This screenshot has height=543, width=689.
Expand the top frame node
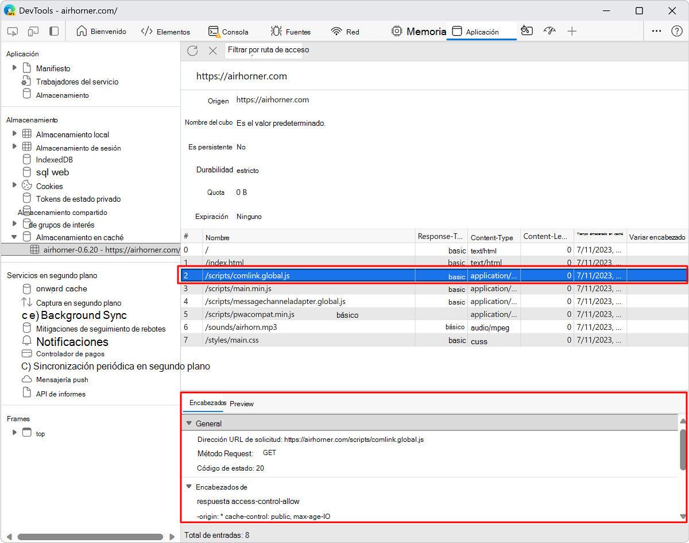coord(14,432)
